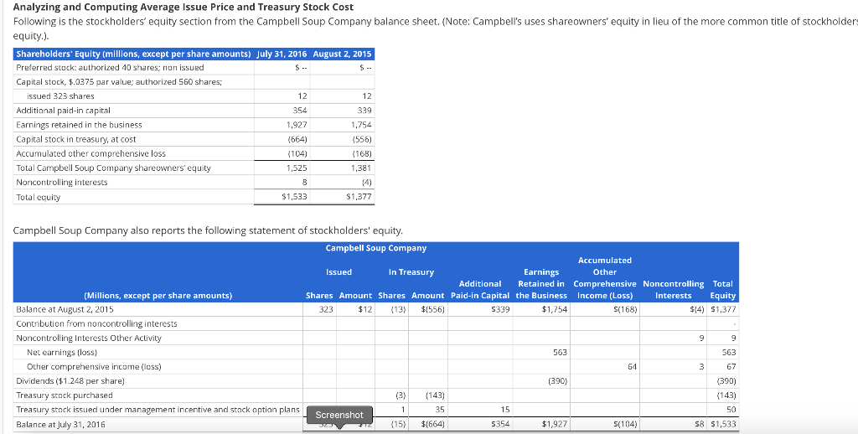Screen dimensions: 858x434
Task: Click 'Accumulated Other Comprehensive Income (Loss)' column header
Action: point(605,278)
